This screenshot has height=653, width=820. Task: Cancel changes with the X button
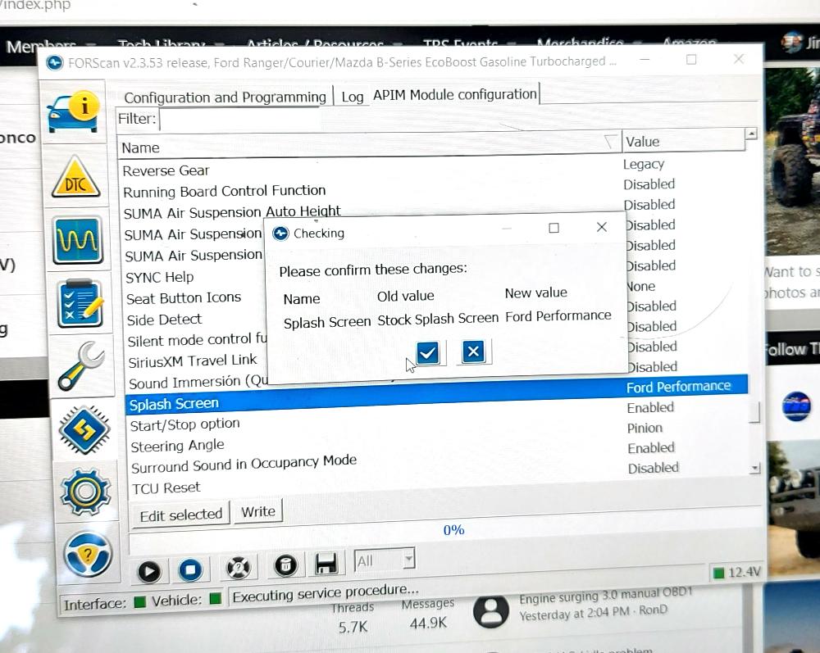[473, 352]
